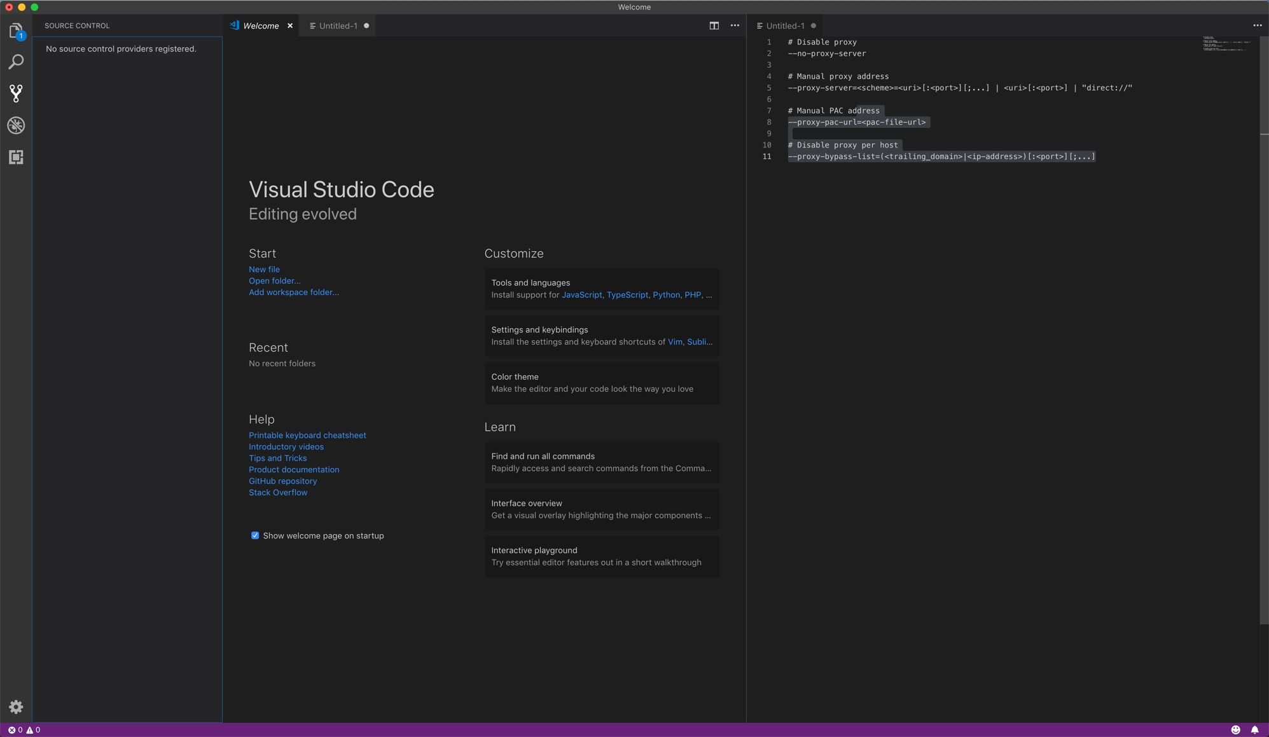Screen dimensions: 1269x737
Task: Open GitHub repository link
Action: pyautogui.click(x=282, y=481)
